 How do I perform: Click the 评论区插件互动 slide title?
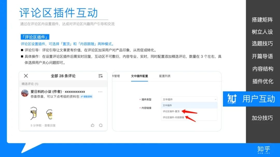[59, 13]
